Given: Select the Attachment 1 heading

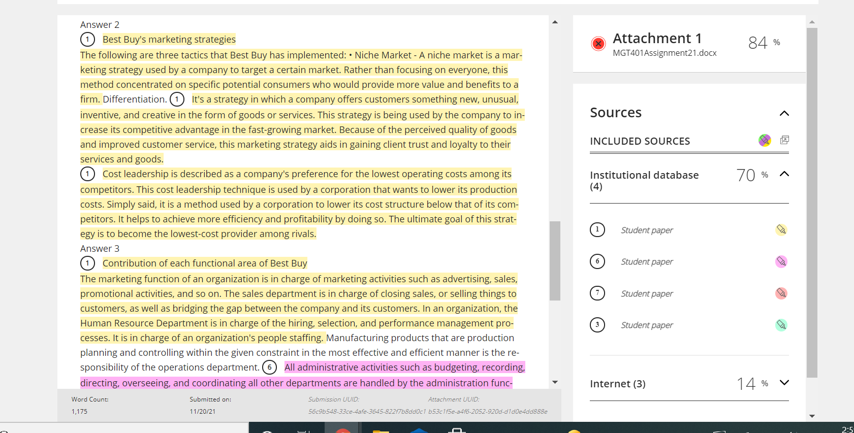Looking at the screenshot, I should coord(657,39).
